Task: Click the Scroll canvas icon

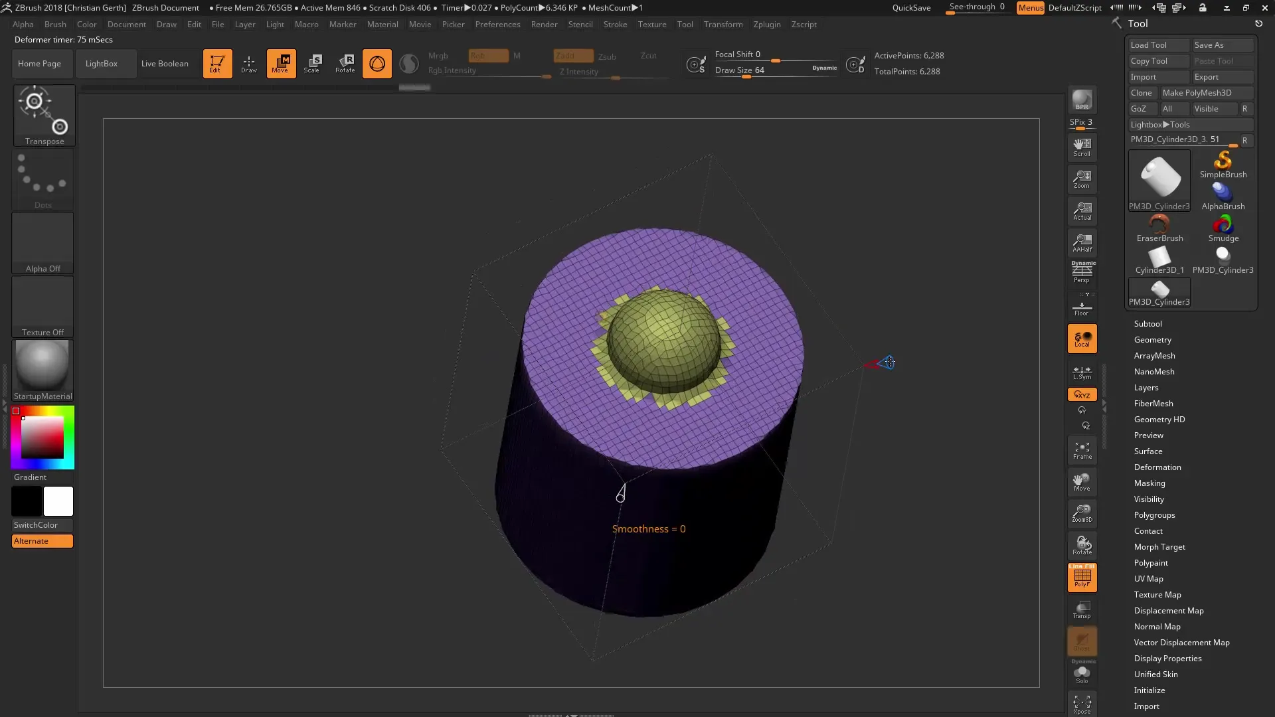Action: [1082, 147]
